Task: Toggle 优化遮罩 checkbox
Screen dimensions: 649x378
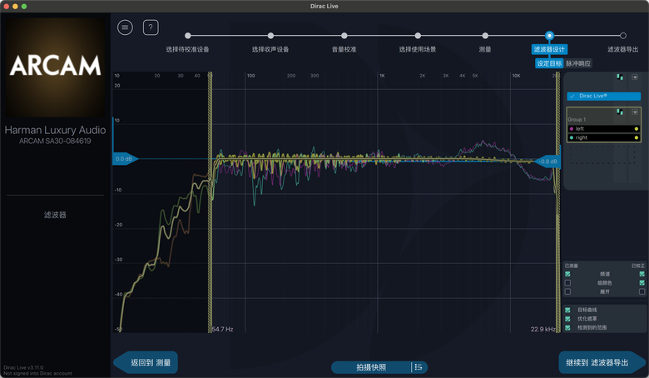Action: point(567,318)
